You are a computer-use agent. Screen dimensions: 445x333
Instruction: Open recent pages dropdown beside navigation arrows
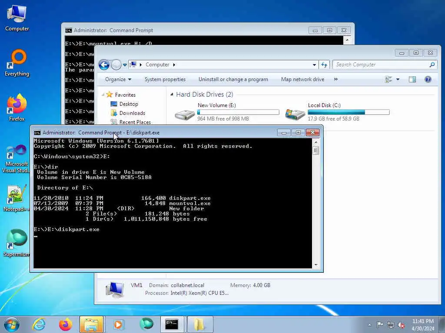coord(125,65)
